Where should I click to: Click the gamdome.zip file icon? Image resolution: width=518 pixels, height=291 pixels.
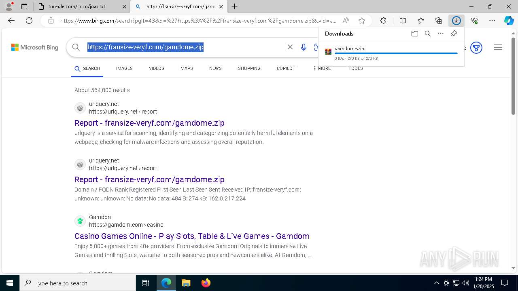[328, 52]
